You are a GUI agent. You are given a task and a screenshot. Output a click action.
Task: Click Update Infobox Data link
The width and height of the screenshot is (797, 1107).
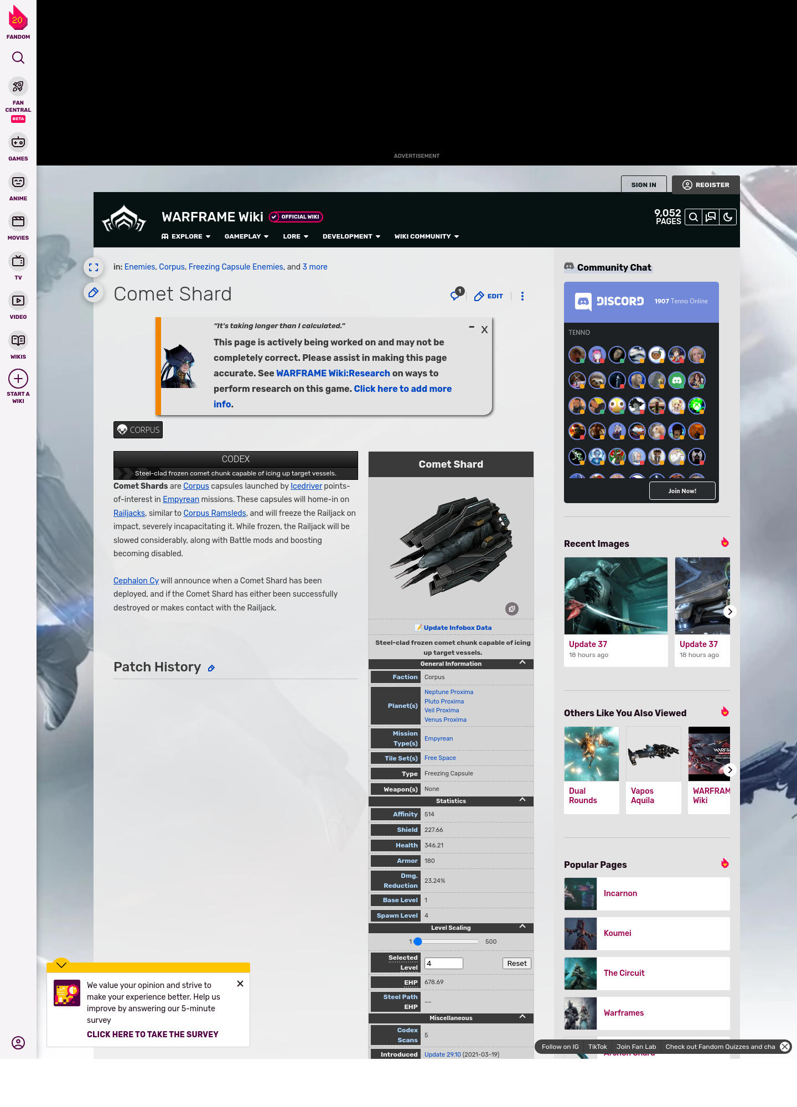click(457, 628)
